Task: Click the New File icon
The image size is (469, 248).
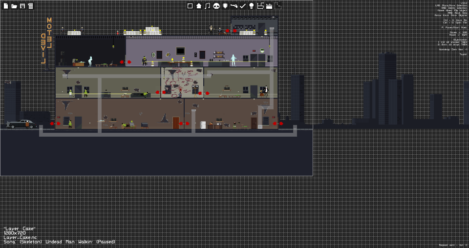Action: click(6, 6)
